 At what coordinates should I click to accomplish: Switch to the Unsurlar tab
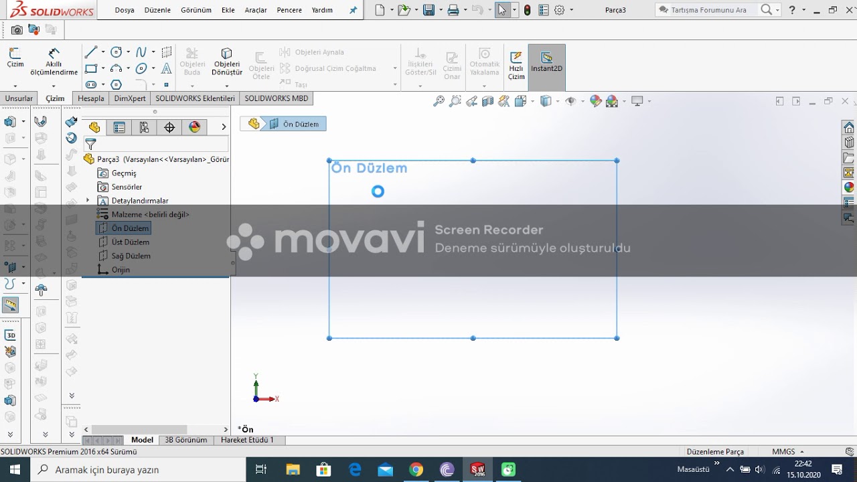(19, 98)
